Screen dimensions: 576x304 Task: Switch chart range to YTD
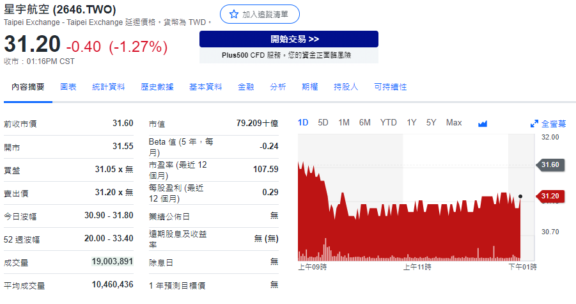click(388, 123)
